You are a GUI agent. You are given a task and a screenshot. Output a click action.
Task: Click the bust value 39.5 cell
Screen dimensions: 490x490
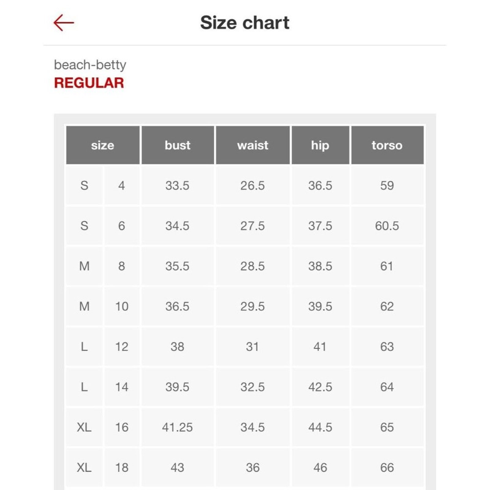tap(178, 387)
